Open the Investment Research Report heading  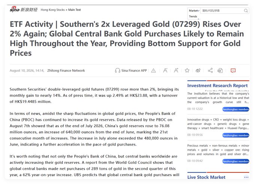pos(217,86)
